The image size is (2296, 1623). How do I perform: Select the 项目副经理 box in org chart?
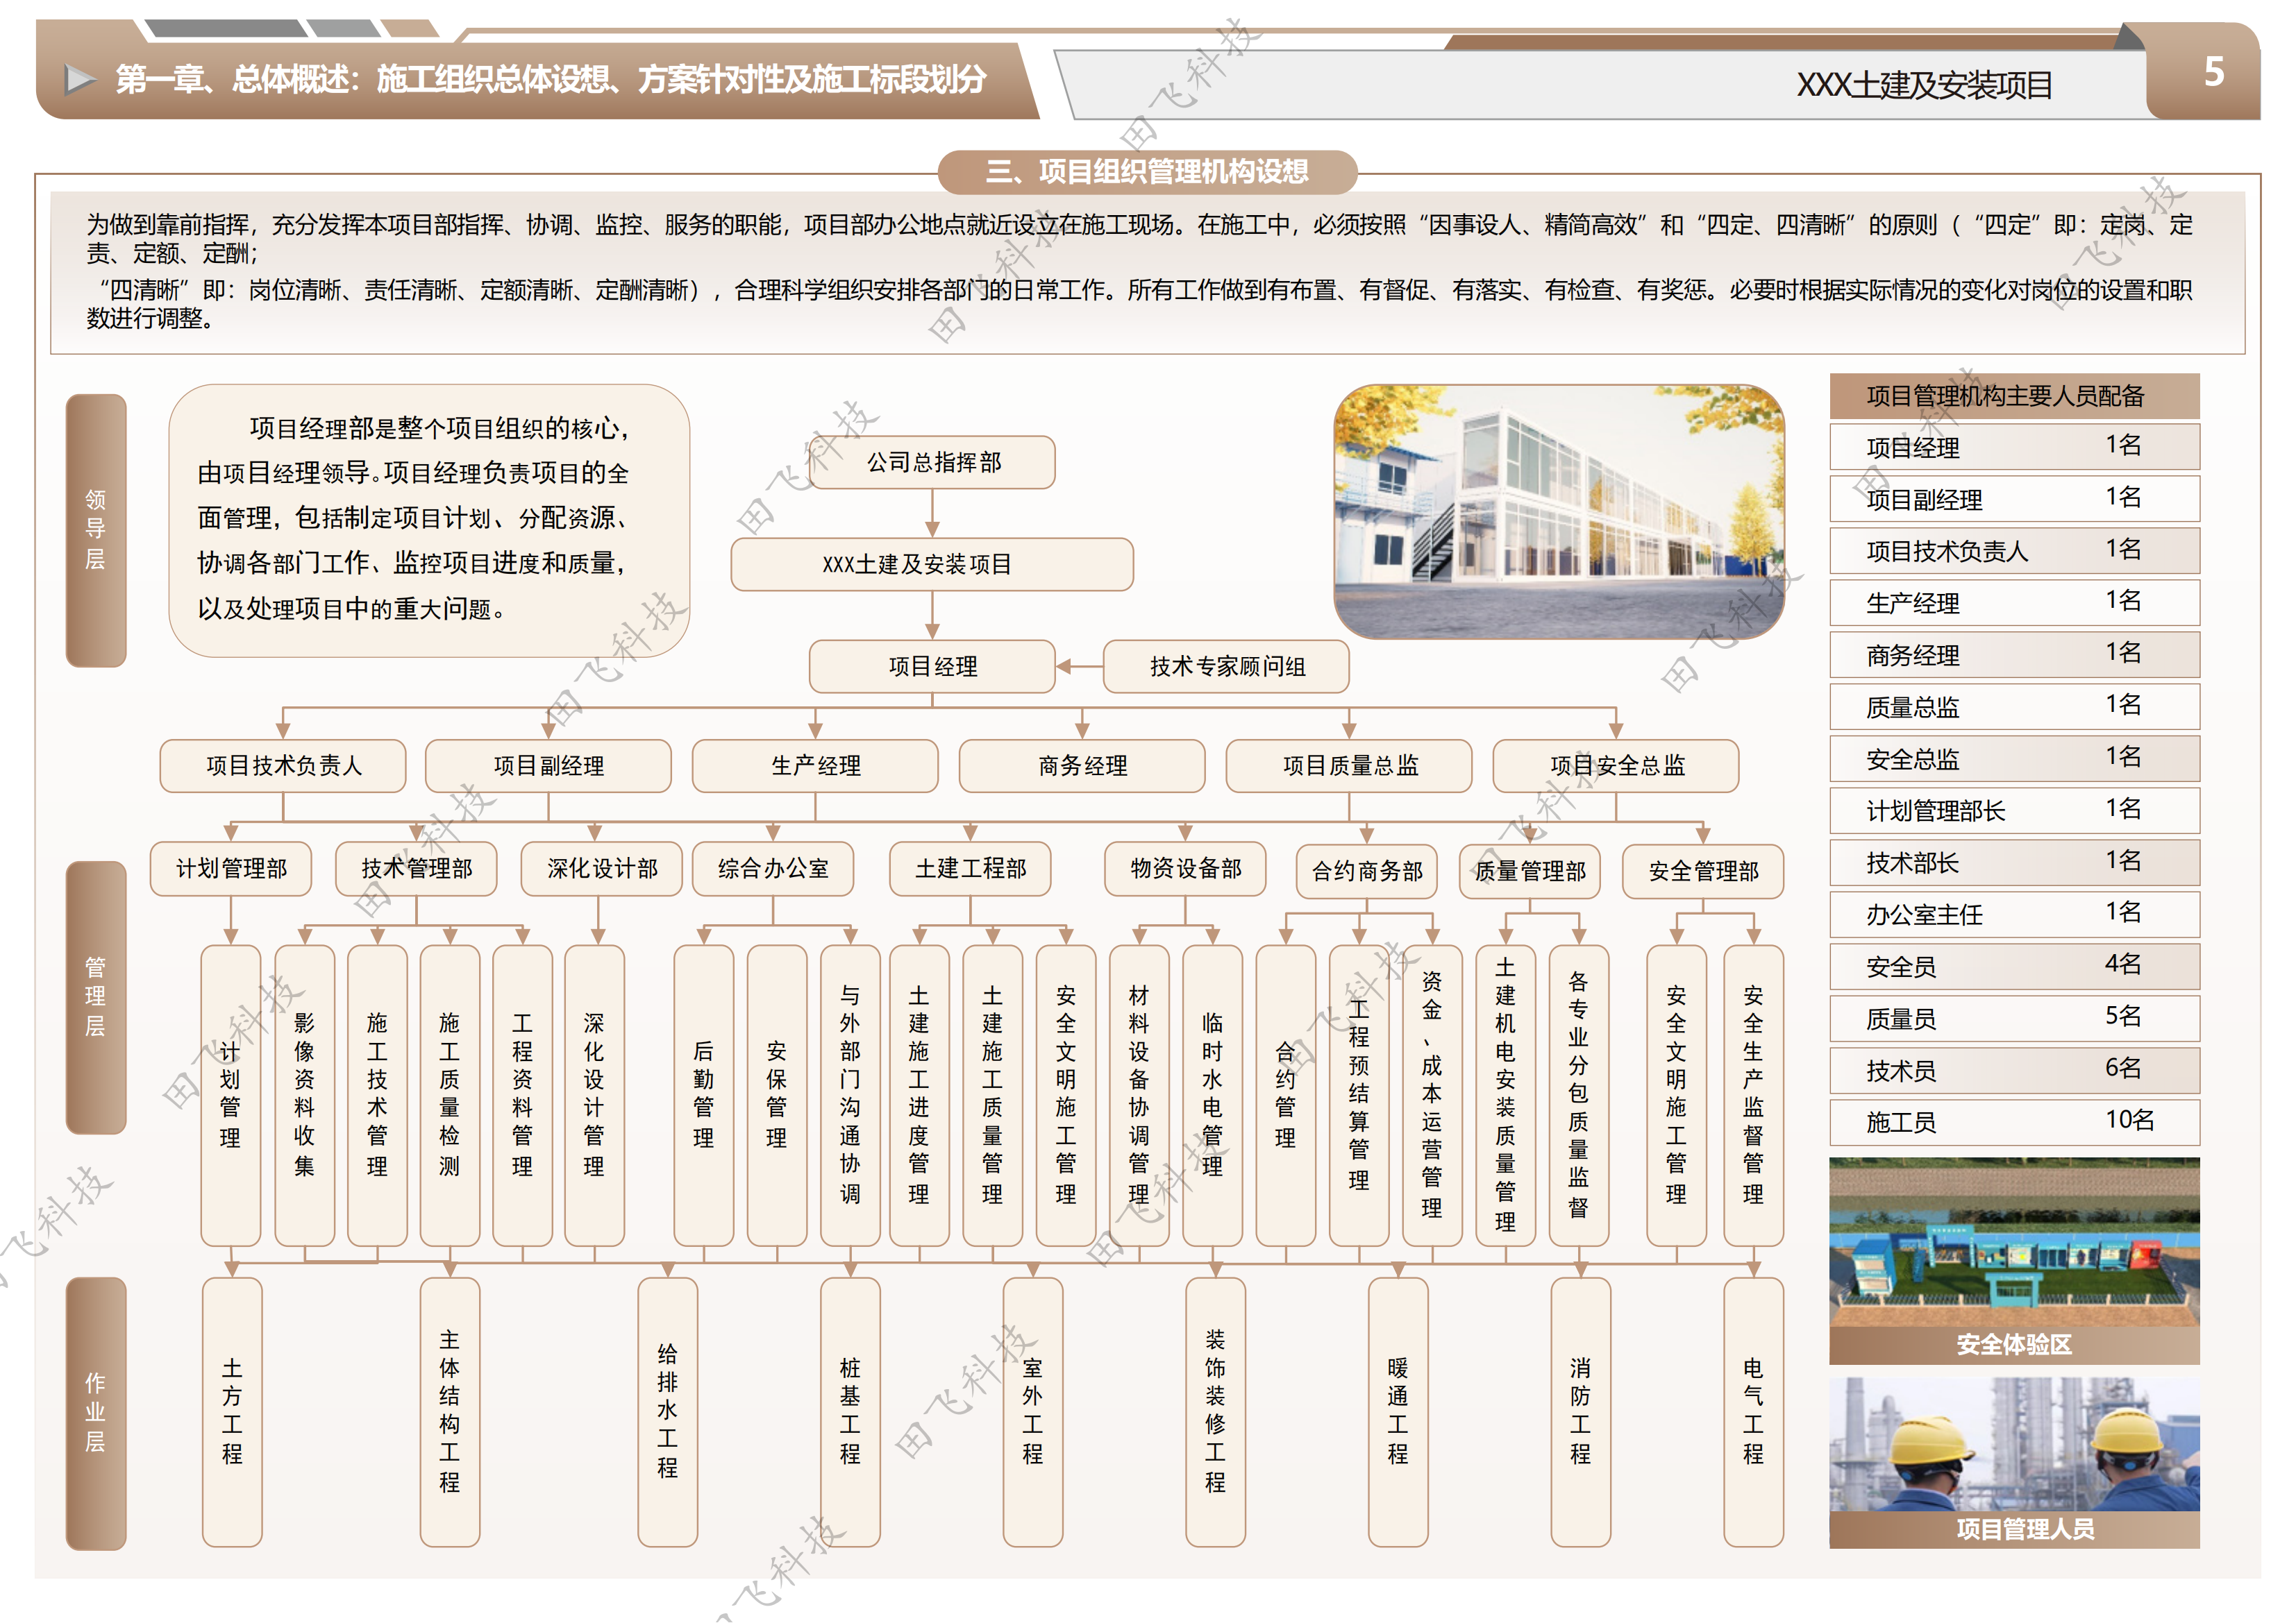[548, 765]
